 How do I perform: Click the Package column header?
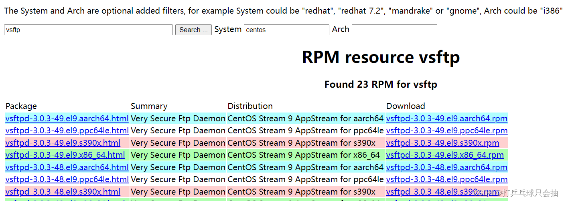pyautogui.click(x=21, y=106)
